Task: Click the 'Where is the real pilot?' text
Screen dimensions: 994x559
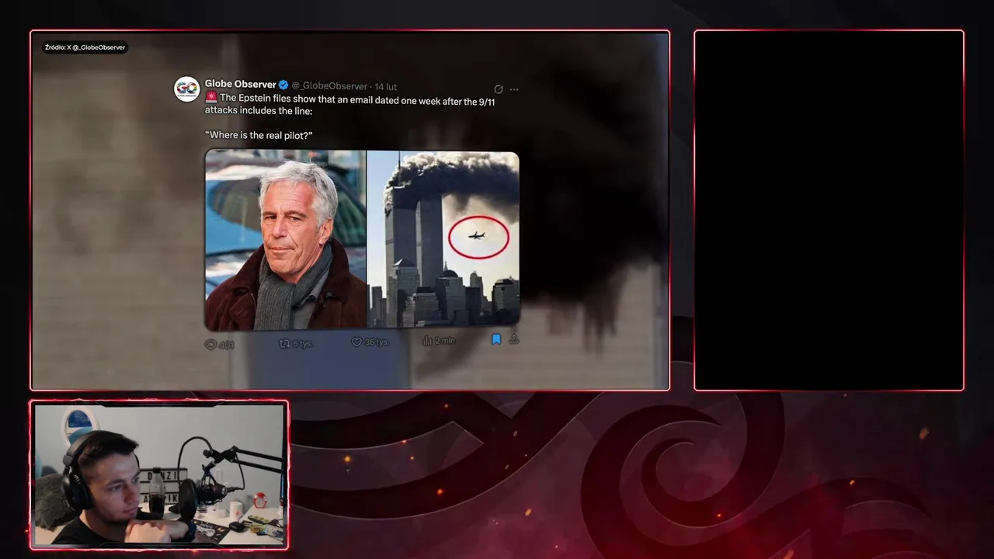Action: pyautogui.click(x=259, y=136)
